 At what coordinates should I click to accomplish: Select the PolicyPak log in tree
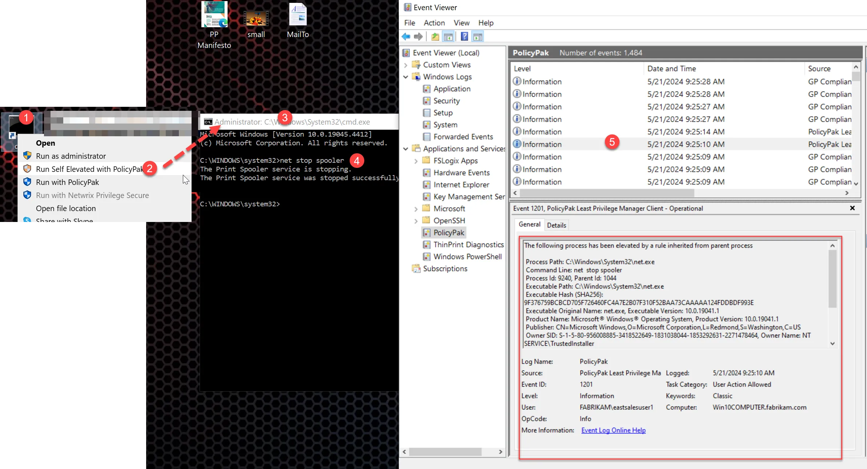tap(449, 233)
